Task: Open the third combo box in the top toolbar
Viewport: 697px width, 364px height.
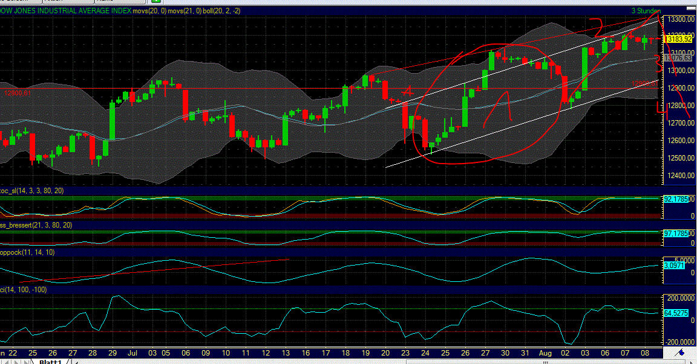Action: pyautogui.click(x=120, y=1)
